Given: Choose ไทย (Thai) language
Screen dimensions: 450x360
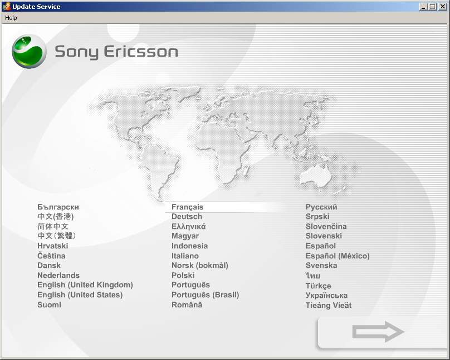Looking at the screenshot, I should (x=313, y=276).
